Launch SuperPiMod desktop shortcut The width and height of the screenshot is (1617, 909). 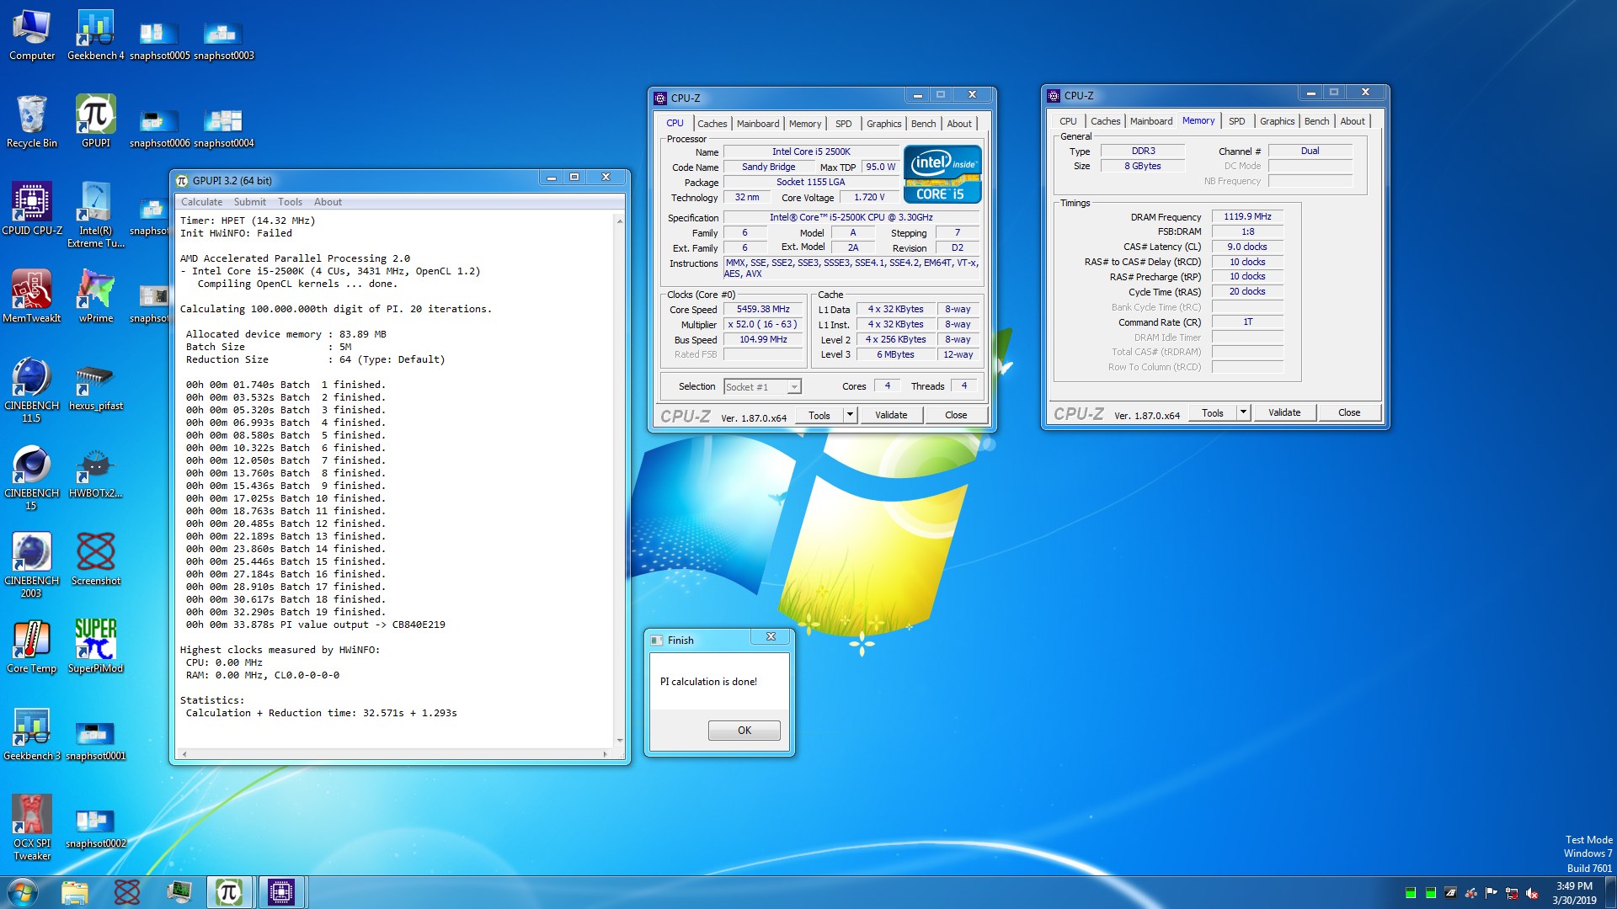click(95, 647)
